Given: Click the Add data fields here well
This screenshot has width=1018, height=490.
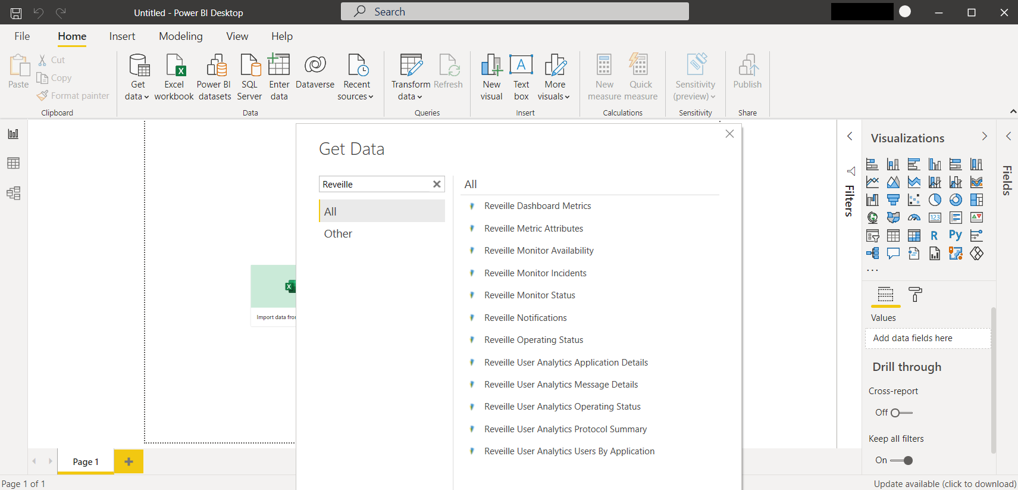Looking at the screenshot, I should [928, 338].
